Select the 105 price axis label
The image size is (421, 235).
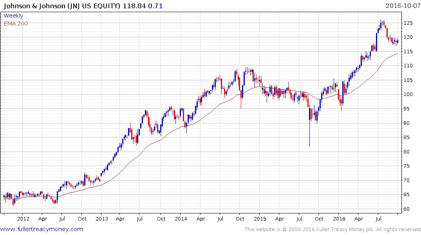[x=408, y=80]
